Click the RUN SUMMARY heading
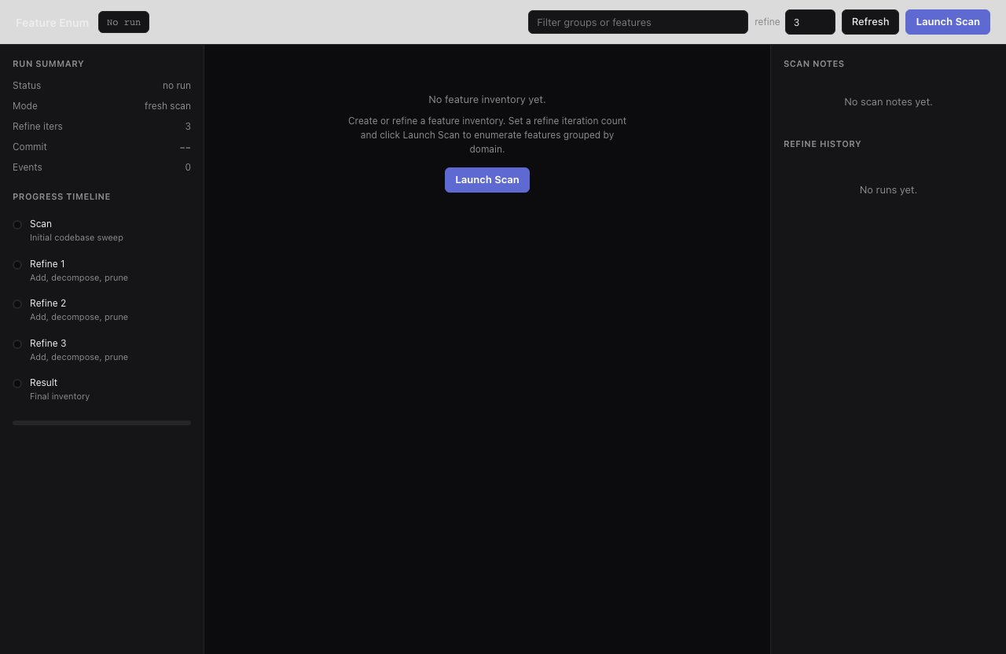Screen dimensions: 1006x654 click(x=48, y=64)
